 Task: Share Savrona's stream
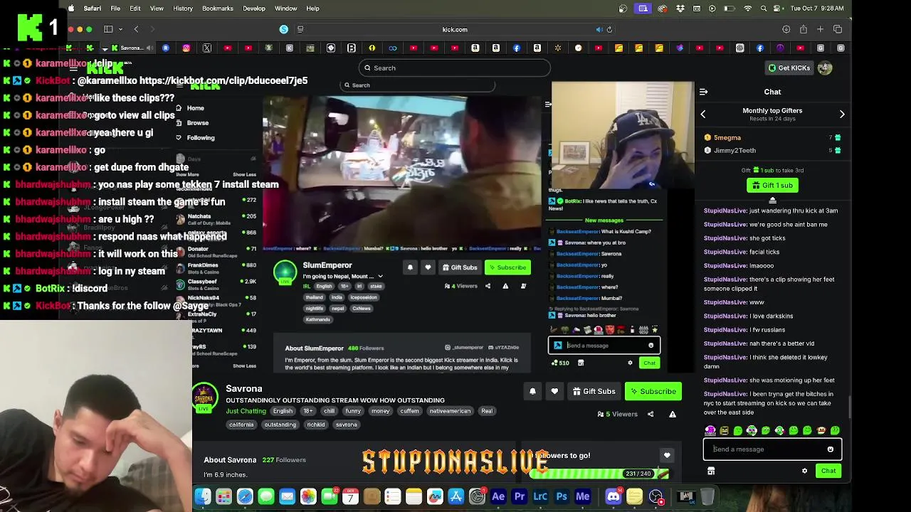click(x=651, y=414)
